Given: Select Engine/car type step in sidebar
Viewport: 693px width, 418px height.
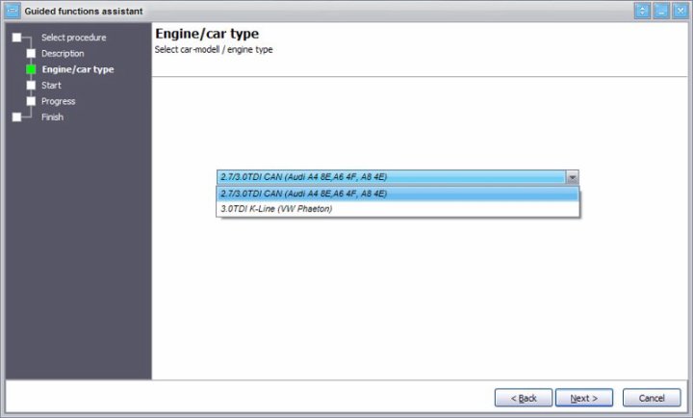Looking at the screenshot, I should (78, 69).
